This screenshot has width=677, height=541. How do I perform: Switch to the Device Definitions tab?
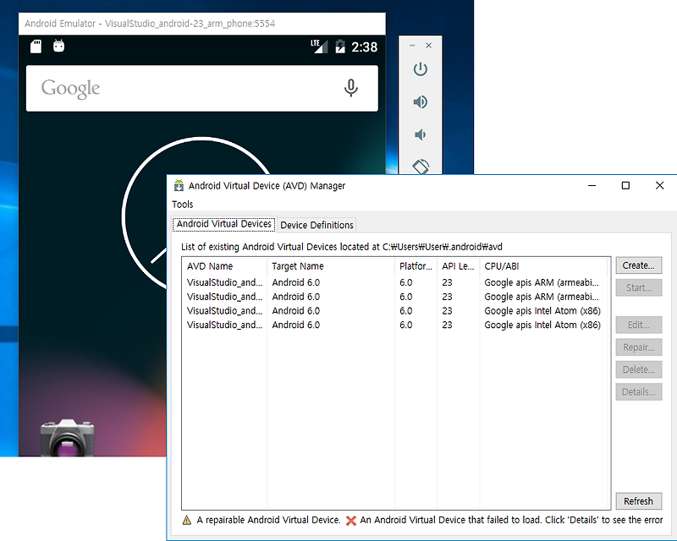click(x=316, y=225)
